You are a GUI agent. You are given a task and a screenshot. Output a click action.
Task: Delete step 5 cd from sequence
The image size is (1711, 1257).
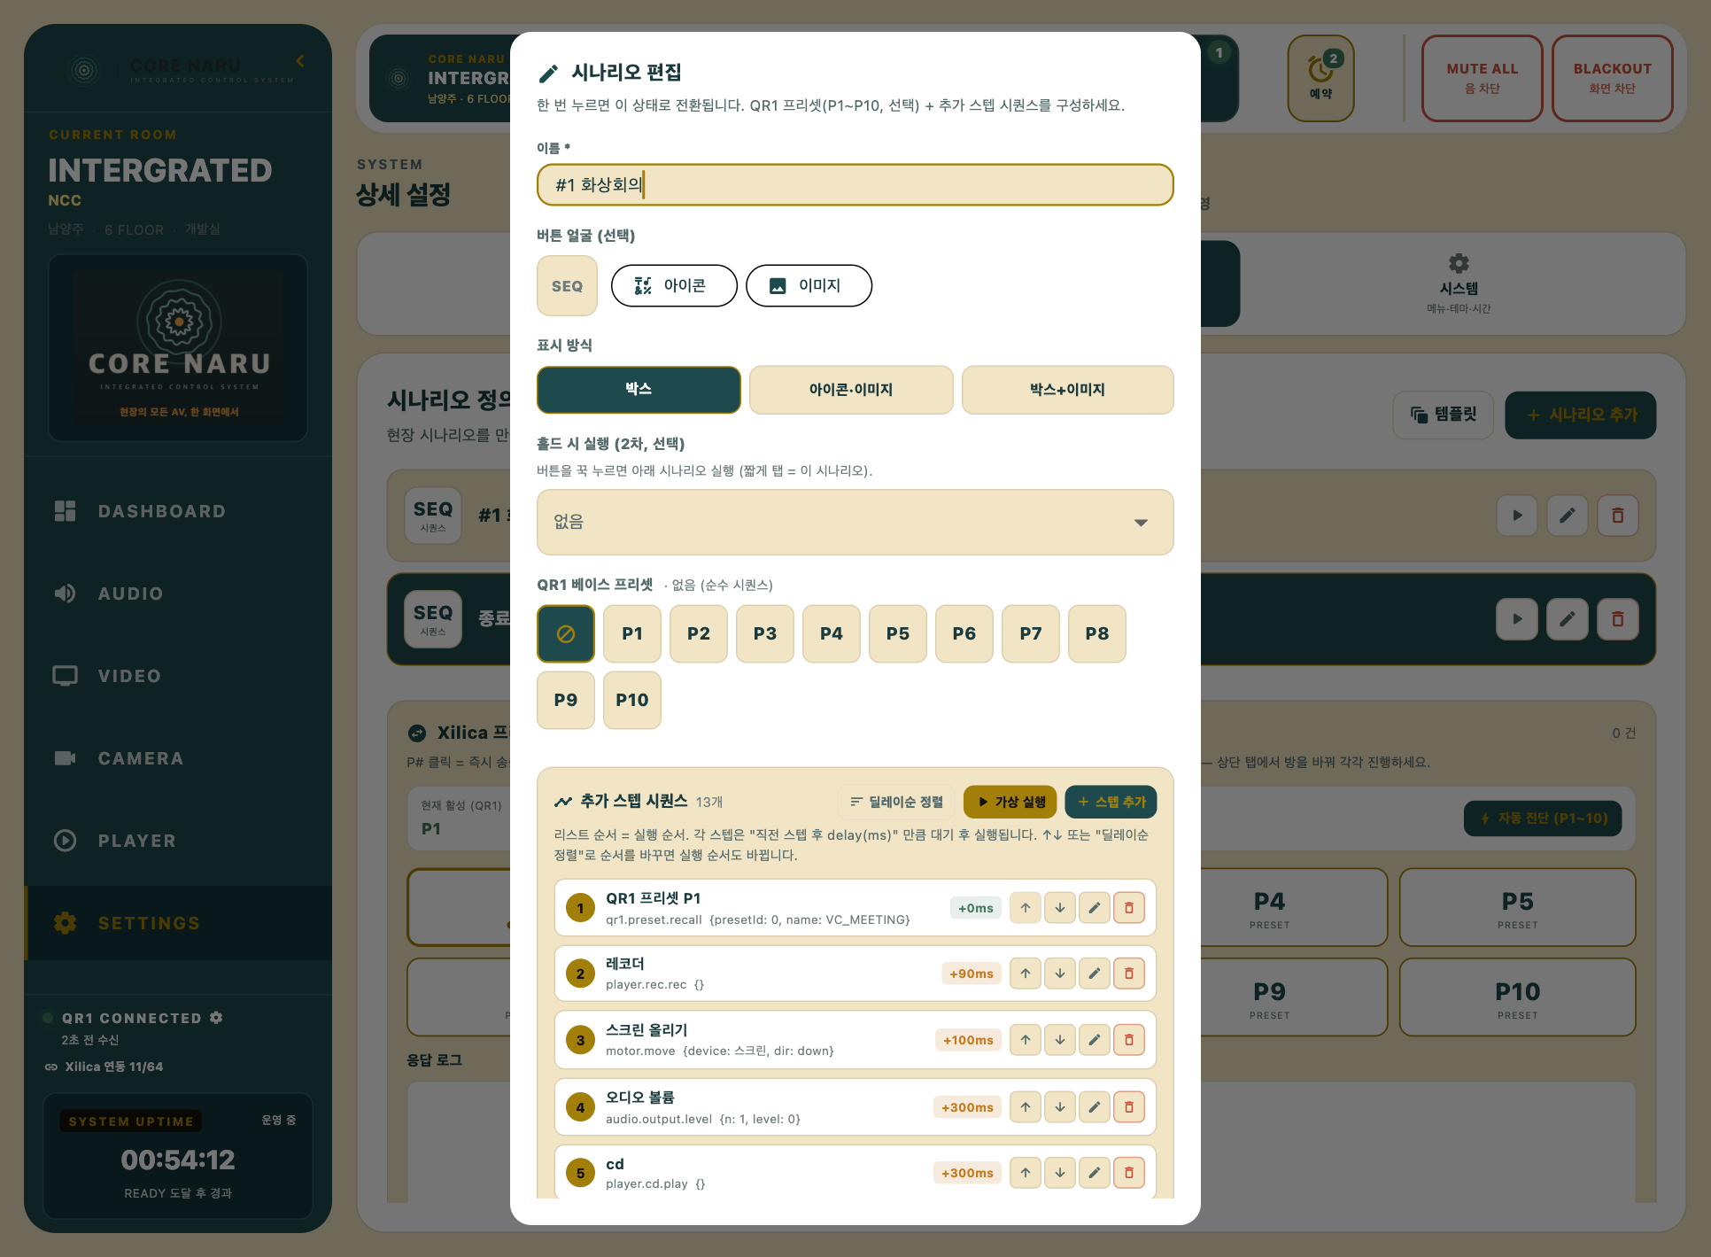[x=1128, y=1173]
